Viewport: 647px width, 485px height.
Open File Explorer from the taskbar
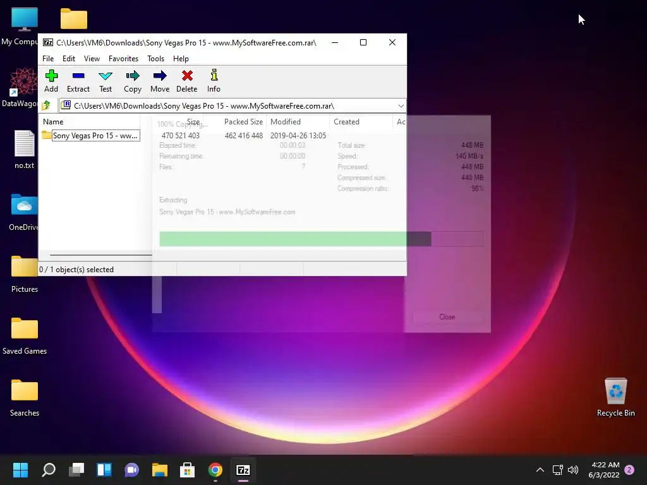pyautogui.click(x=160, y=470)
